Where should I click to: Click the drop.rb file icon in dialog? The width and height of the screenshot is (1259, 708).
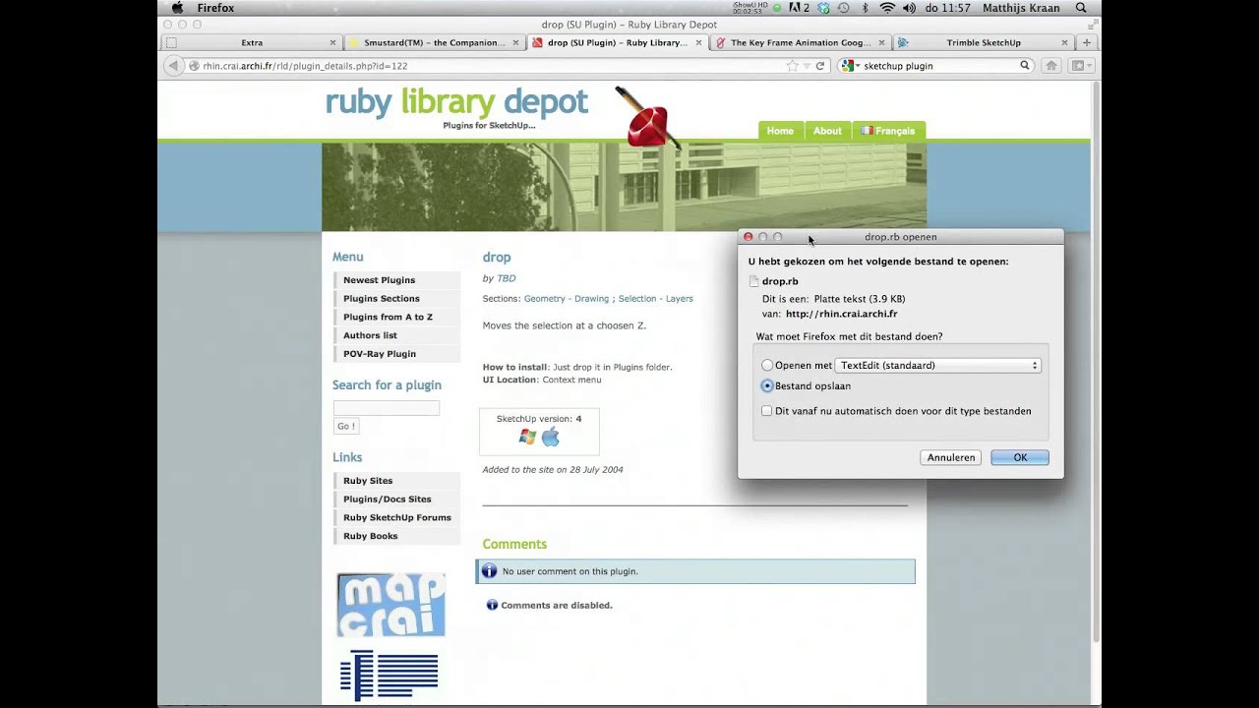coord(754,281)
